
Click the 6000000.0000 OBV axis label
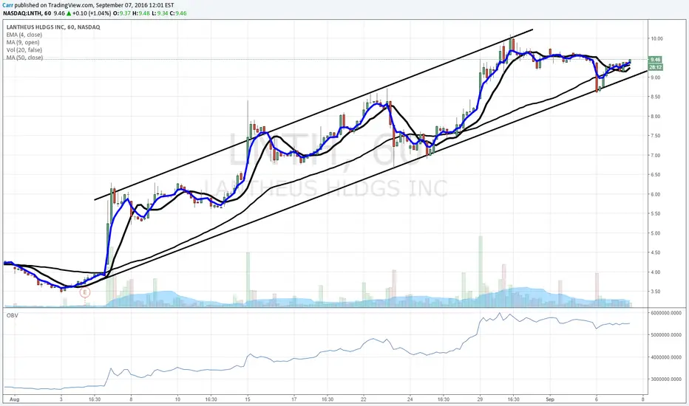point(666,313)
